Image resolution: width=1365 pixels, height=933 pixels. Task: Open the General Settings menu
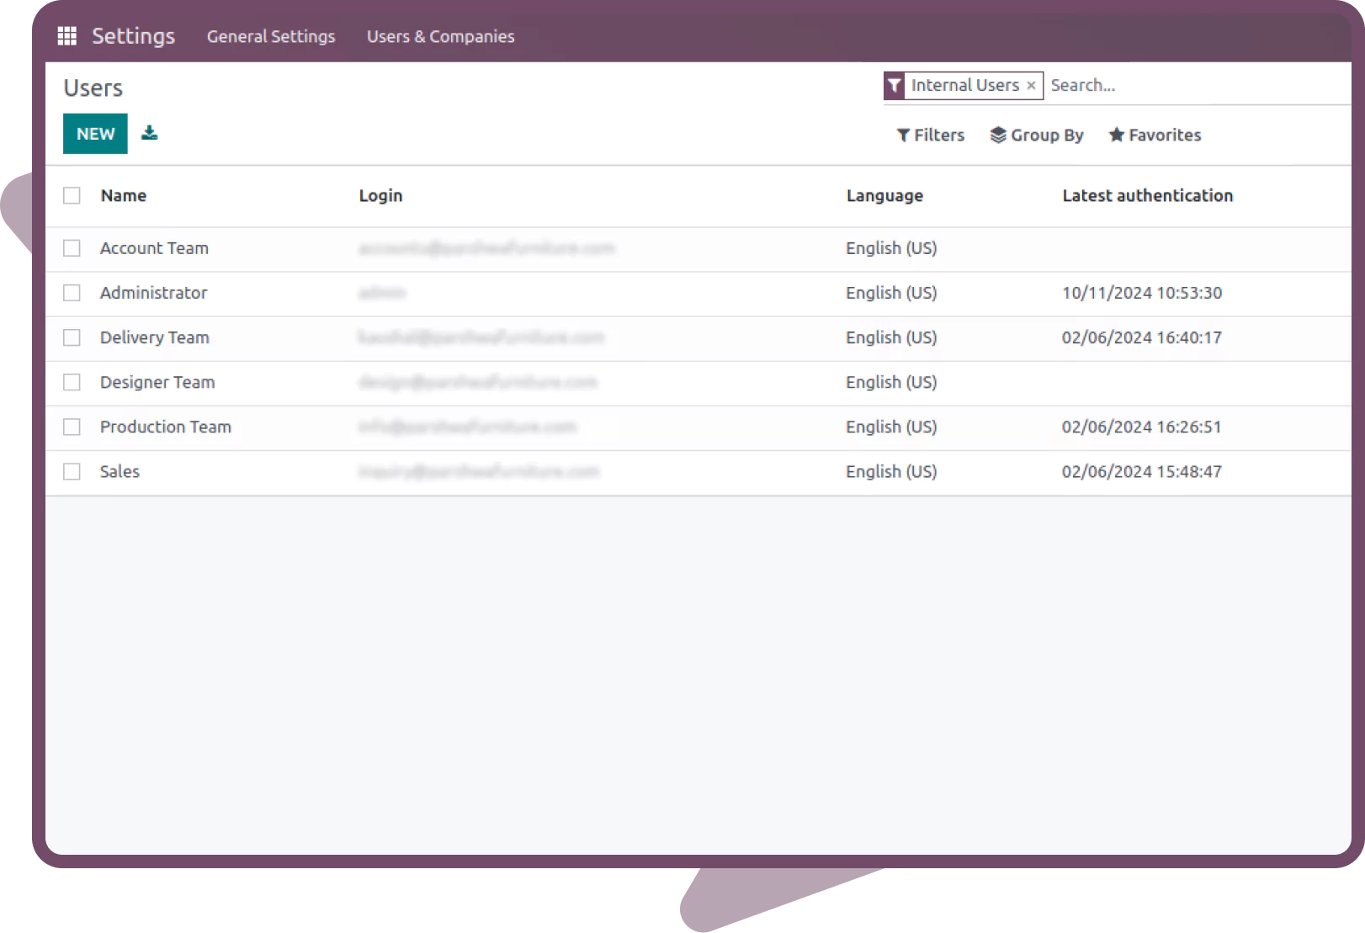point(271,36)
